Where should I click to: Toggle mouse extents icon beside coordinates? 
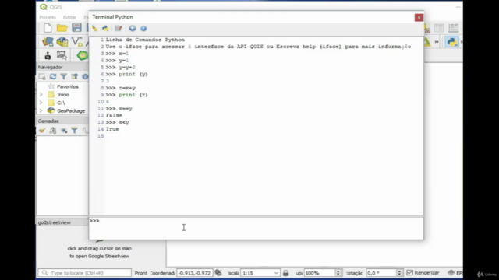[x=218, y=273]
